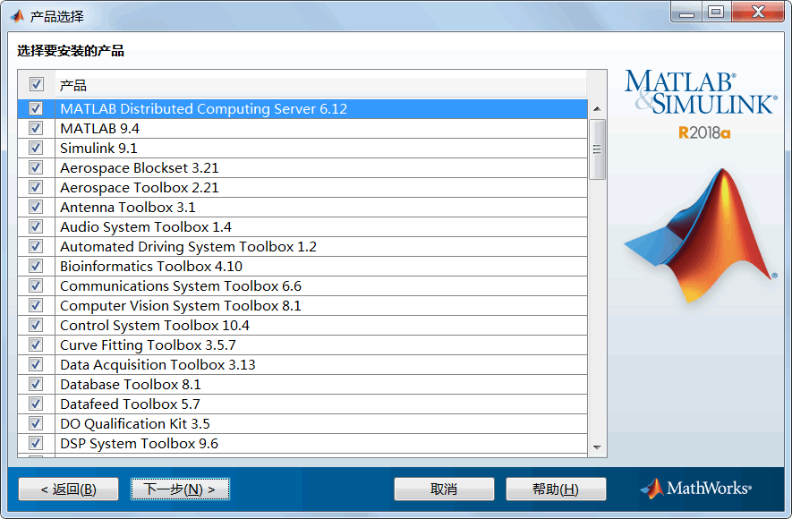
Task: Click the MATLAB icon in the title bar
Action: pyautogui.click(x=18, y=16)
